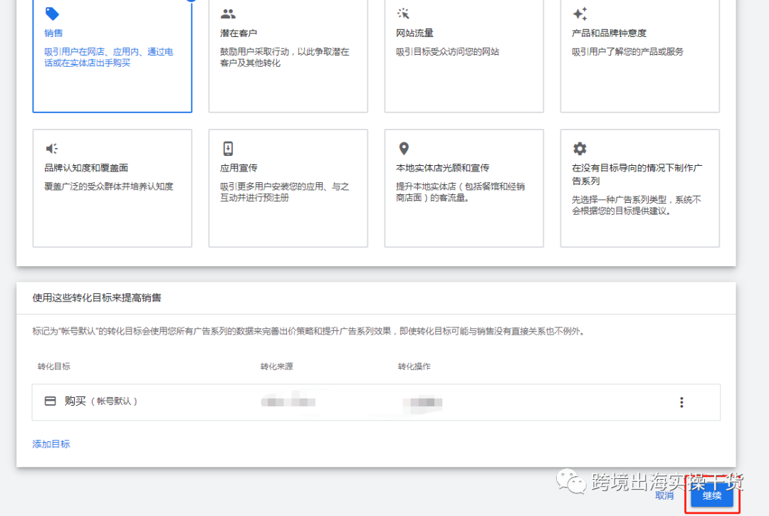Click the 潜在客户 people icon

pos(228,14)
